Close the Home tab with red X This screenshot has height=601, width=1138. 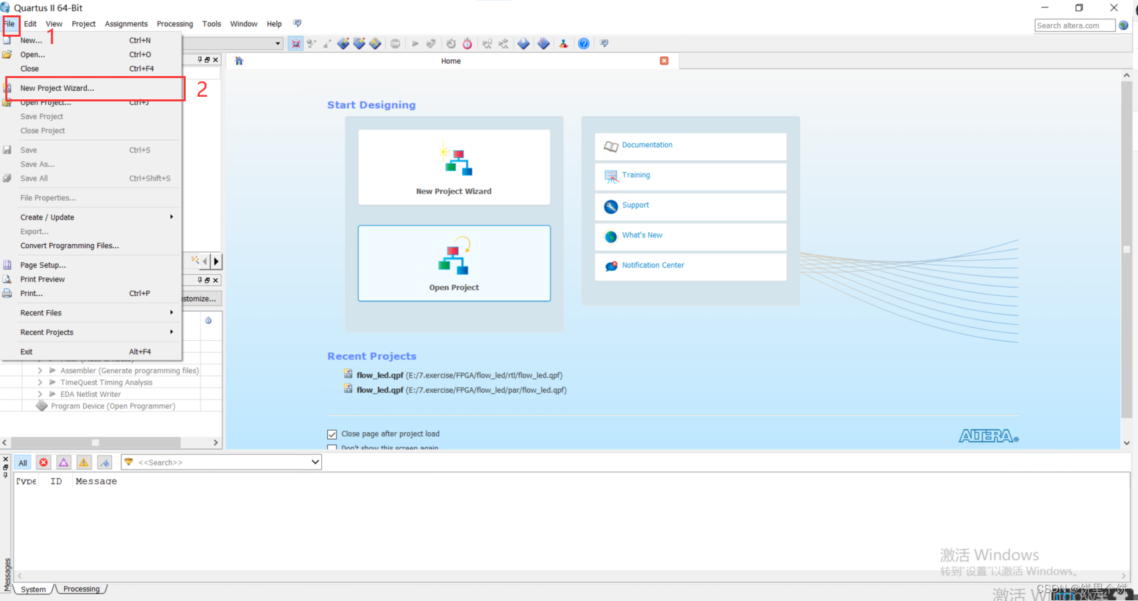(664, 61)
